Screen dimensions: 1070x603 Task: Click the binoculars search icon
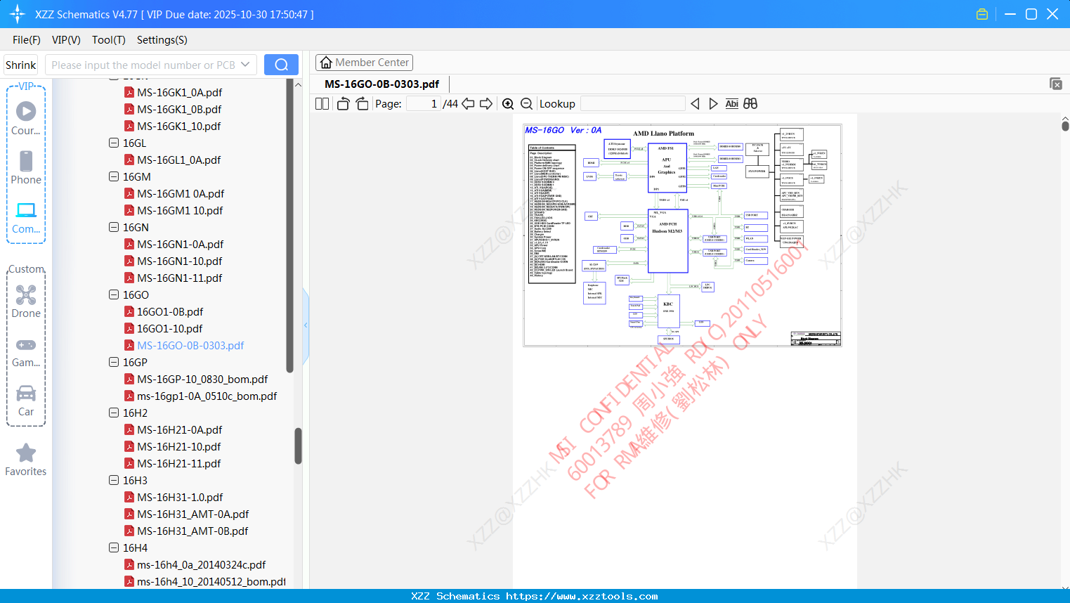tap(750, 104)
